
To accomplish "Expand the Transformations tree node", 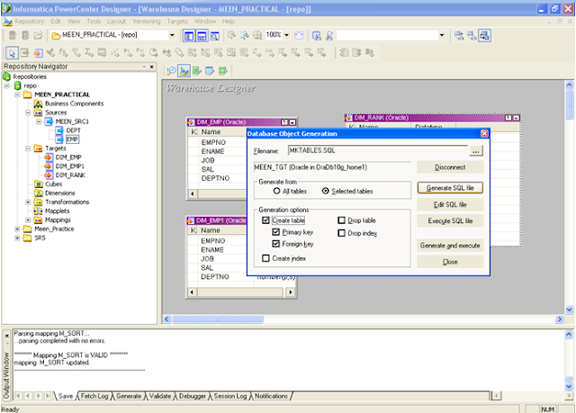I will pyautogui.click(x=28, y=202).
